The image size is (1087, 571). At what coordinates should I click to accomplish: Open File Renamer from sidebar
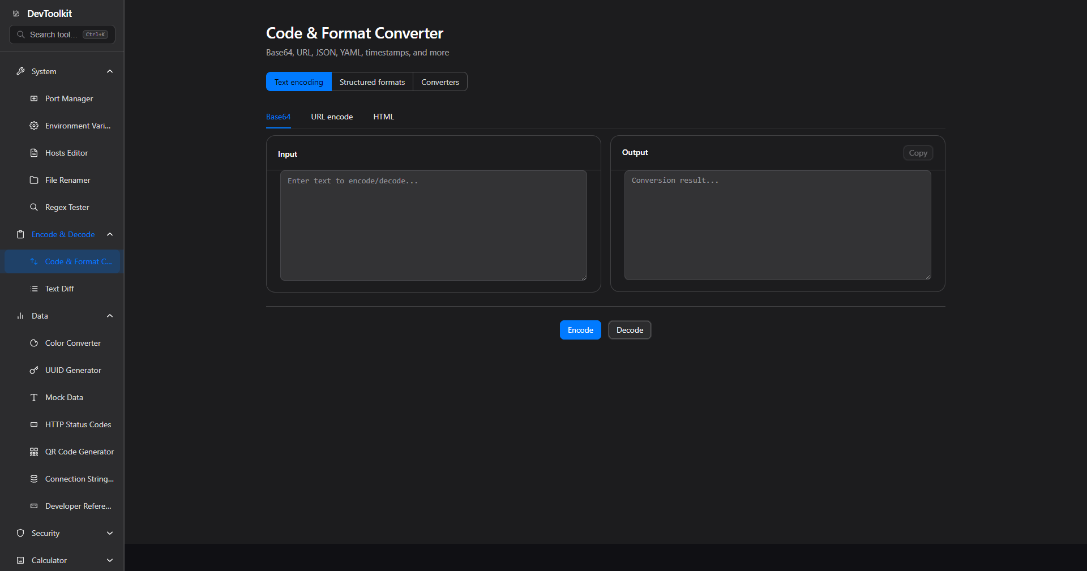pyautogui.click(x=62, y=180)
